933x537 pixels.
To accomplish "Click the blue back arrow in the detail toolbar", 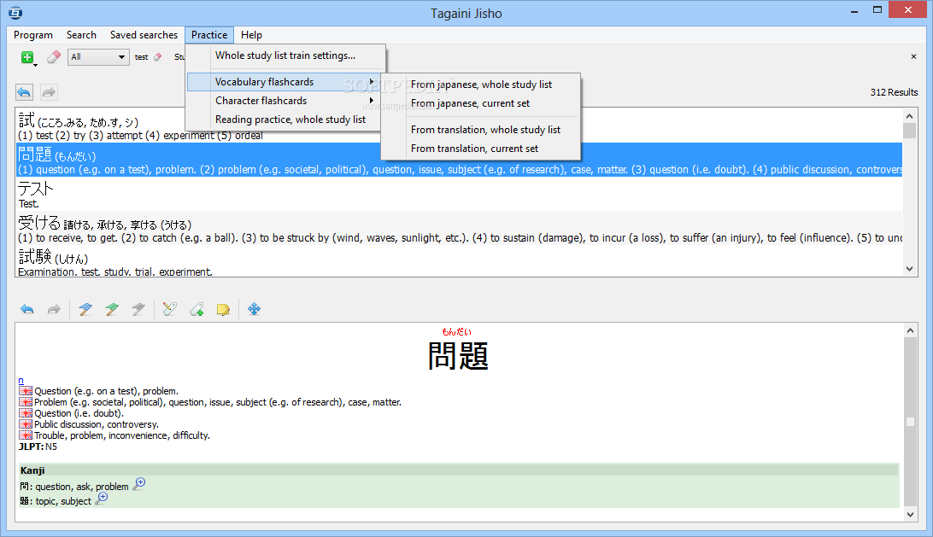I will coord(27,309).
